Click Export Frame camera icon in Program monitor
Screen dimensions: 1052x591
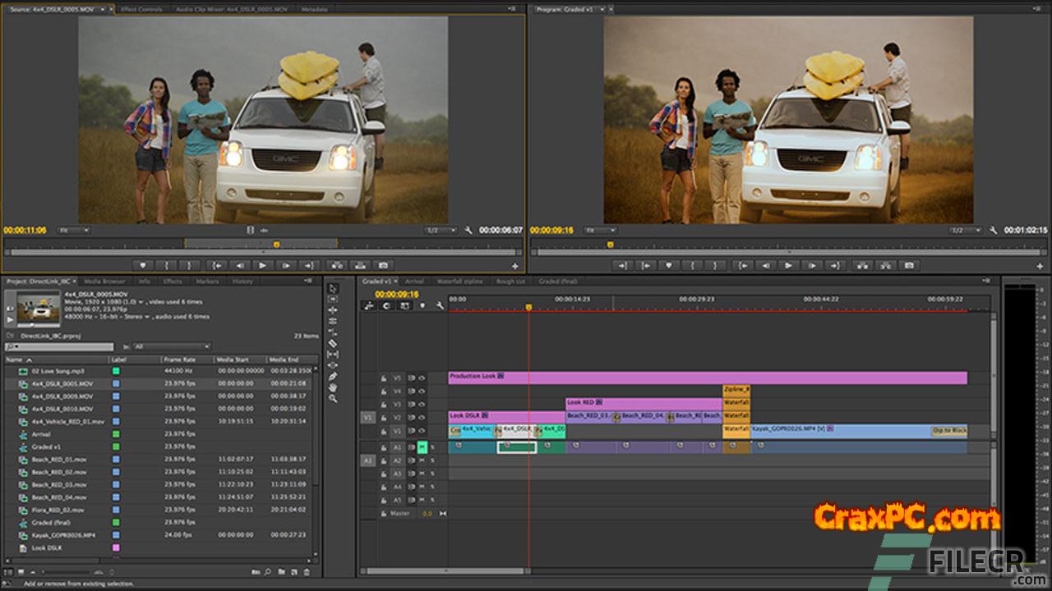(x=908, y=265)
